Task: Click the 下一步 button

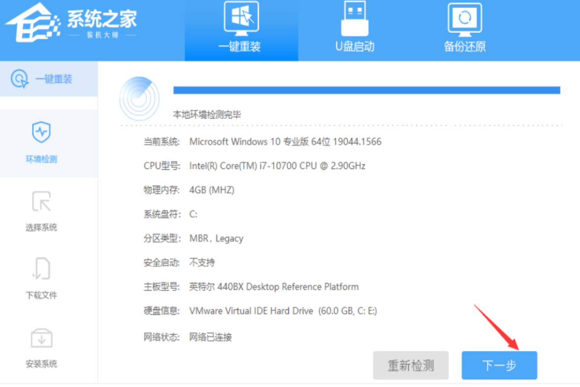Action: click(499, 365)
